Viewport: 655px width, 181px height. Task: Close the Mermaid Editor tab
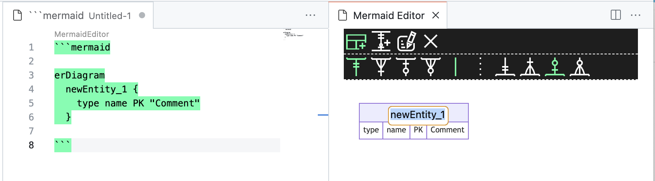click(436, 15)
